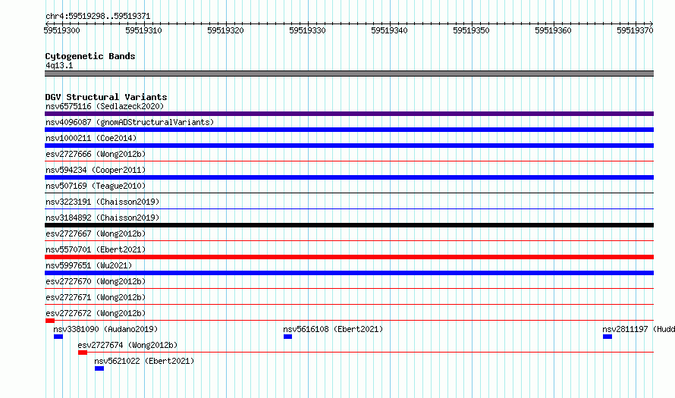This screenshot has height=398, width=675.
Task: Click the chr4:59519298..59519371 region label
Action: [x=98, y=17]
